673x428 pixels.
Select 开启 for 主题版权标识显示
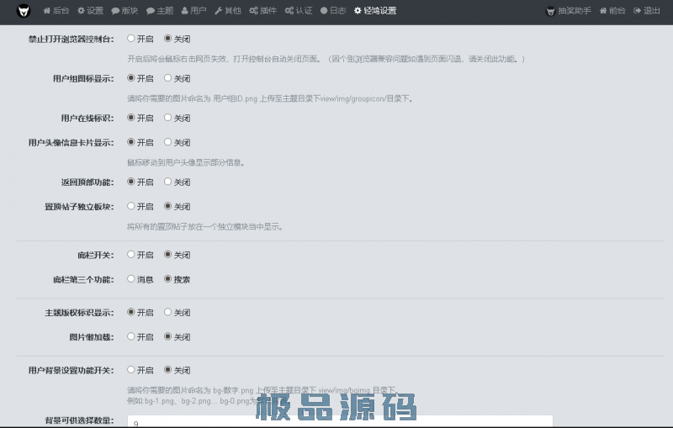coord(131,312)
